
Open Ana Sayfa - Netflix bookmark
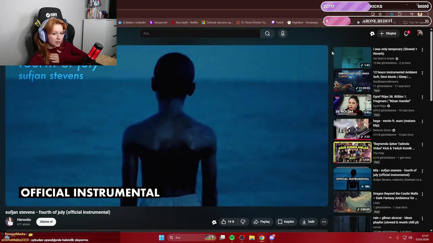click(x=185, y=23)
